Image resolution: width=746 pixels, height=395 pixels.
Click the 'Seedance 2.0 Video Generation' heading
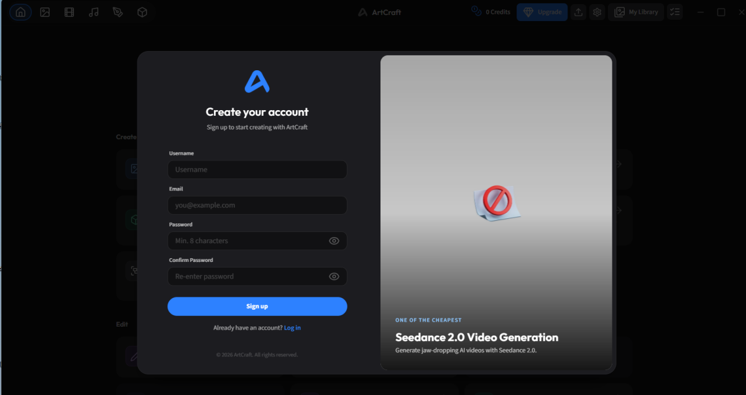click(477, 337)
